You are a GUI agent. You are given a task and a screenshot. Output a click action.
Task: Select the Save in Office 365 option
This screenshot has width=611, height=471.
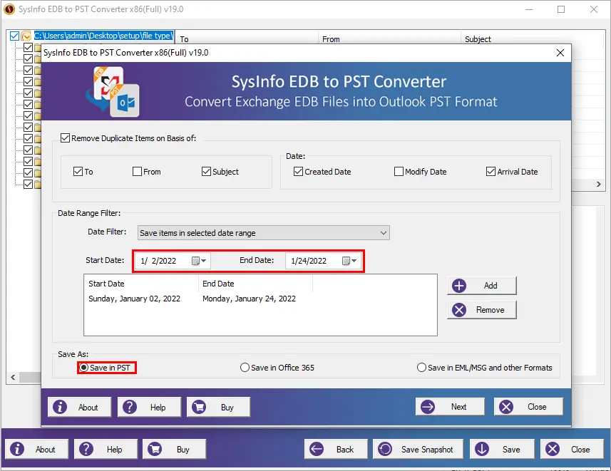tap(245, 368)
